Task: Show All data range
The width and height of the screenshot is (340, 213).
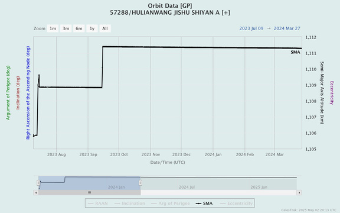Action: pos(105,28)
